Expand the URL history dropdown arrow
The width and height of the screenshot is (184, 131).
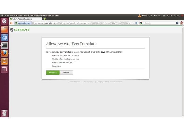coord(134,23)
